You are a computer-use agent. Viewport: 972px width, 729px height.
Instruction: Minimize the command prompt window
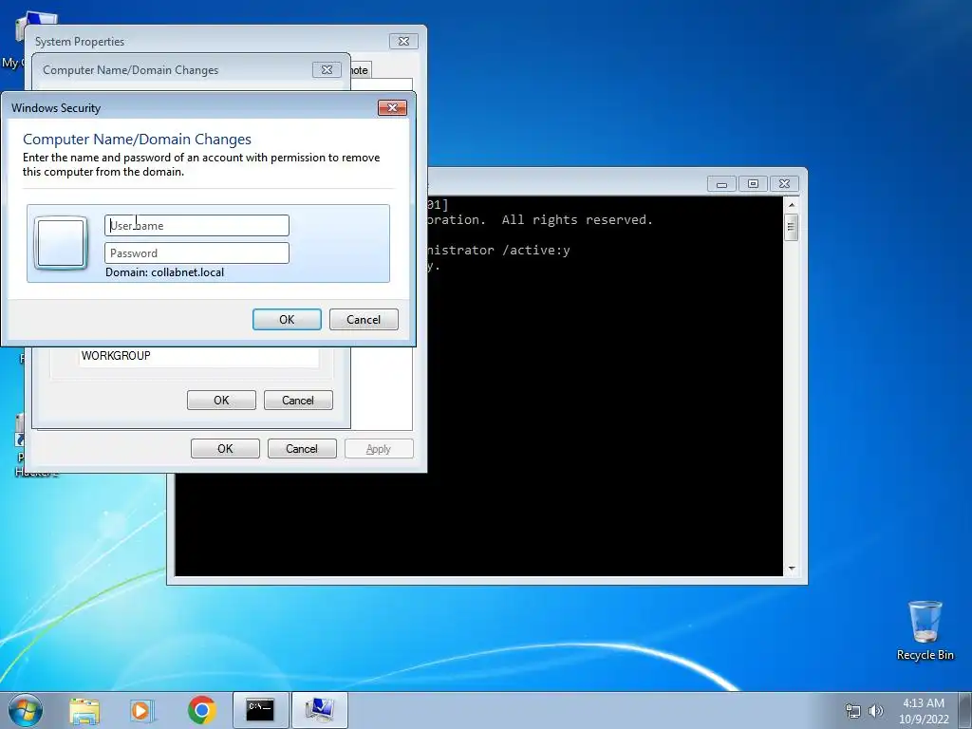721,183
